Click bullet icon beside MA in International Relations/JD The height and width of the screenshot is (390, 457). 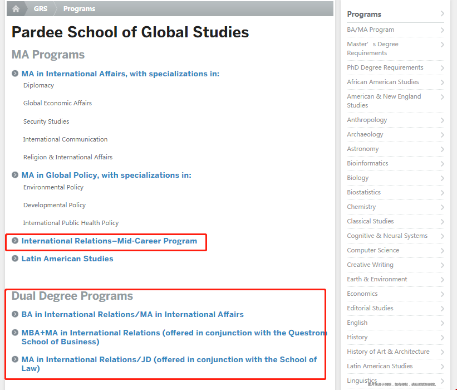click(15, 359)
